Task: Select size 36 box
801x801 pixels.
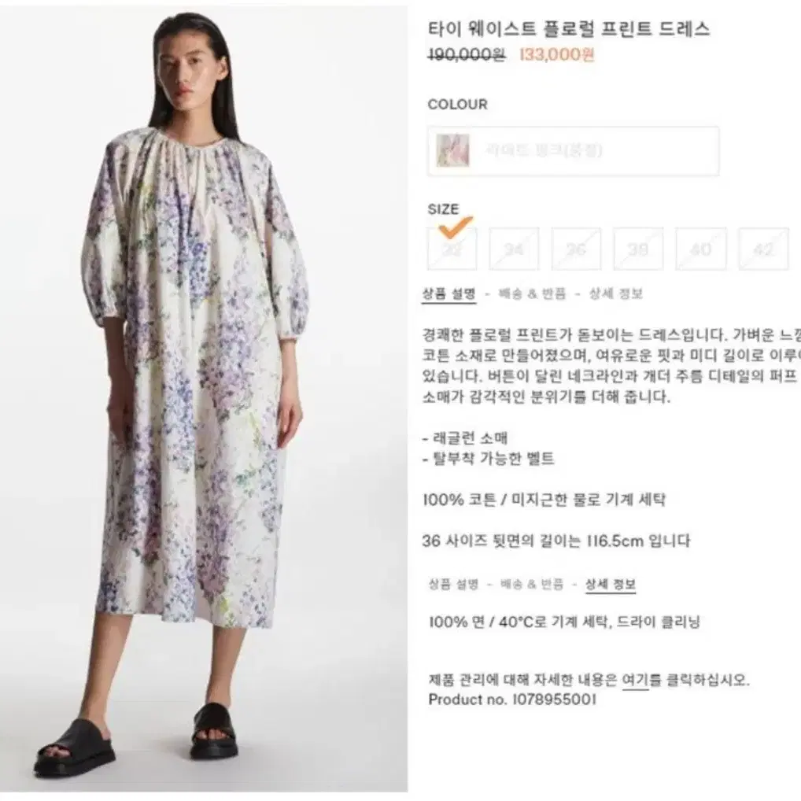Action: (576, 249)
